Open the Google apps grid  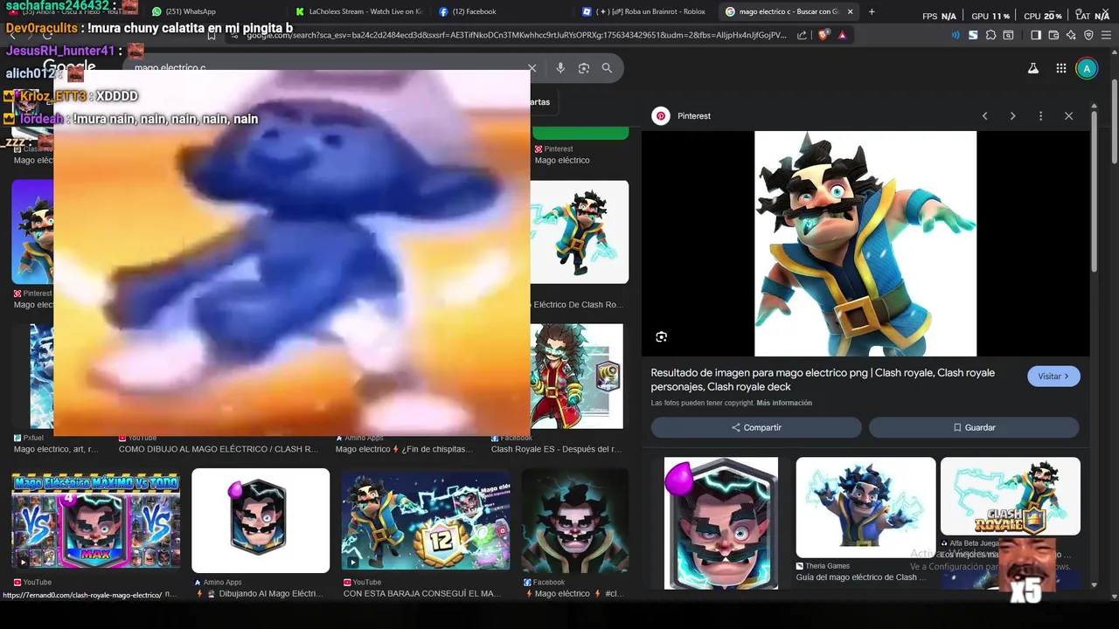tap(1060, 68)
